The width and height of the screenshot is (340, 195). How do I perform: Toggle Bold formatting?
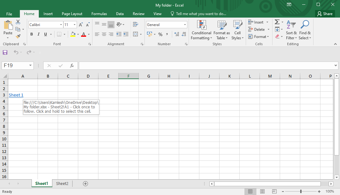[x=32, y=34]
